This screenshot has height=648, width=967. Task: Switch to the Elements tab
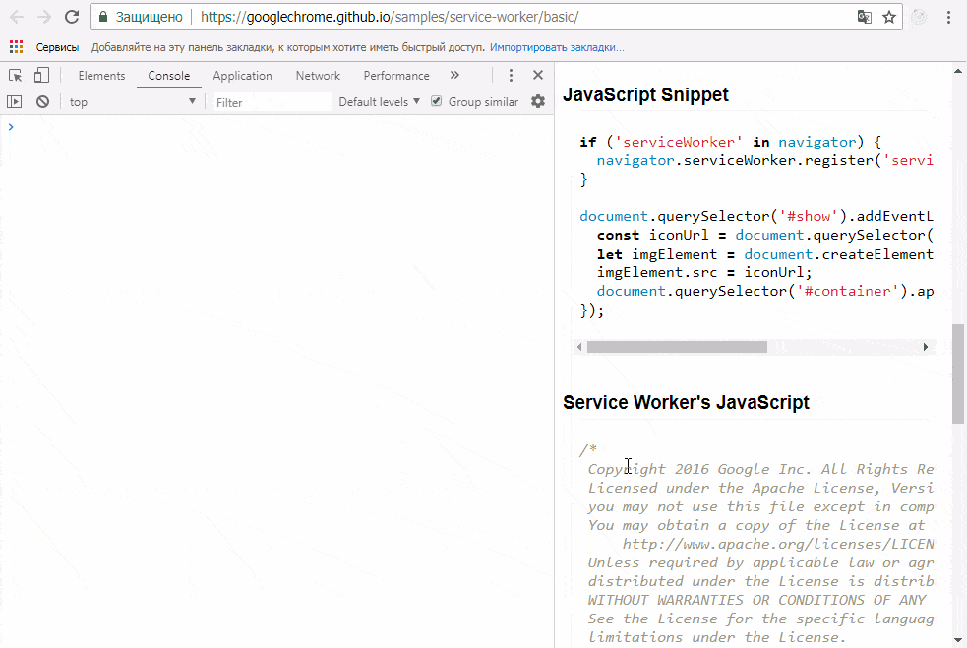(101, 75)
